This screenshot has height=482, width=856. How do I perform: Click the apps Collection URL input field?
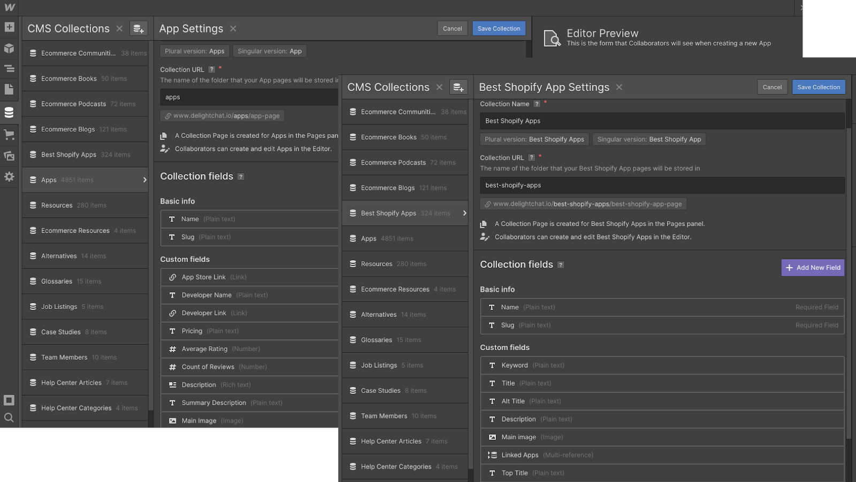pos(249,97)
